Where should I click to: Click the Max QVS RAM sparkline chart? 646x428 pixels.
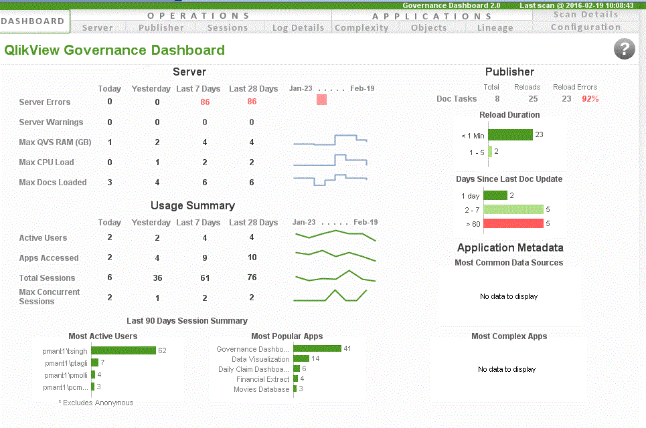click(330, 140)
